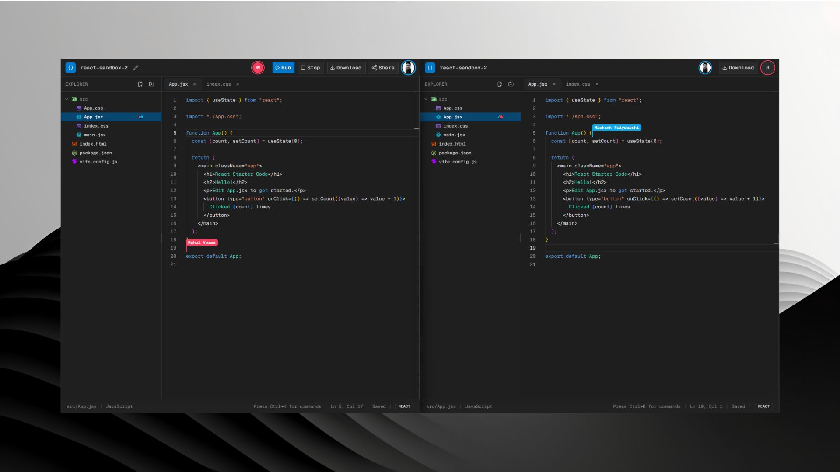Open index.css in left explorer
Screen dimensions: 840x472
[111, 126]
